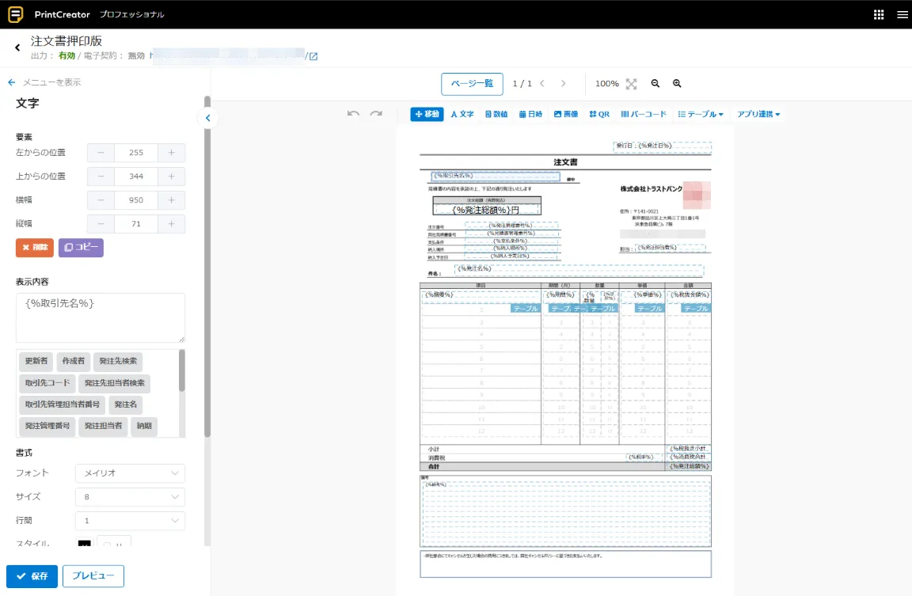Image resolution: width=912 pixels, height=596 pixels.
Task: Expand the フォント dropdown showing メイリオ
Action: [x=130, y=473]
